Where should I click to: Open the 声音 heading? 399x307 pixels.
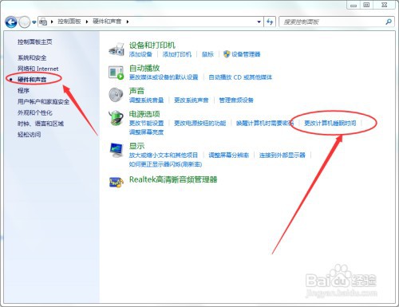[x=136, y=91]
